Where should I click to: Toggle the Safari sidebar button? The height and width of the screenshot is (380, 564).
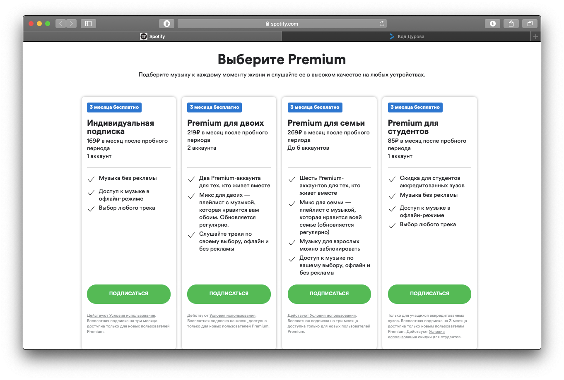coord(88,24)
